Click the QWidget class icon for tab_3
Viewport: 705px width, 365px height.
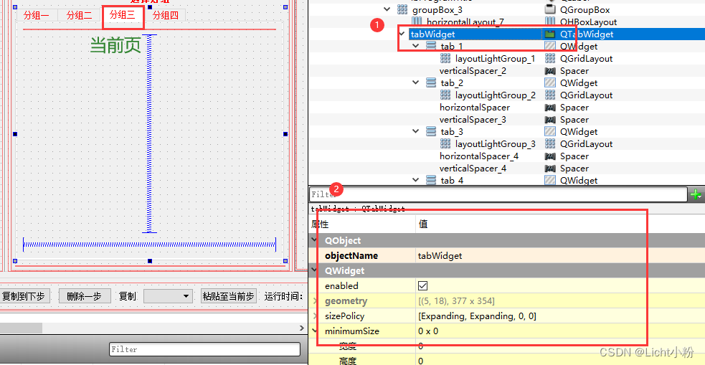549,131
